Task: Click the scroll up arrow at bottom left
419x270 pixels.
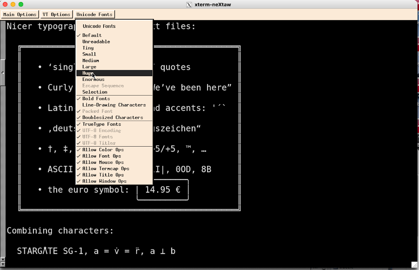Action: coord(3,259)
